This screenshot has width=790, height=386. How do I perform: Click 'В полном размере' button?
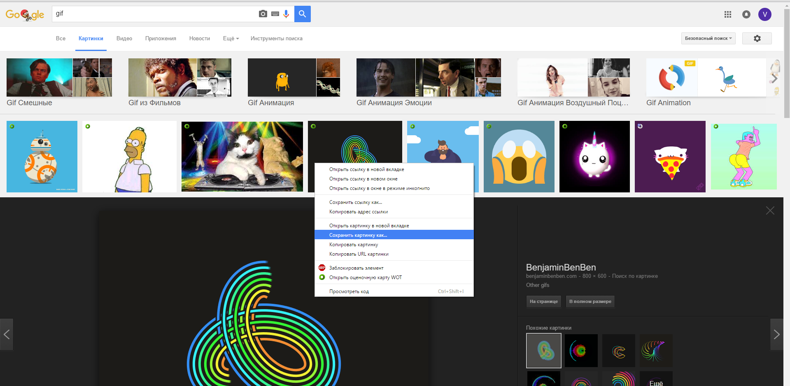(x=590, y=301)
